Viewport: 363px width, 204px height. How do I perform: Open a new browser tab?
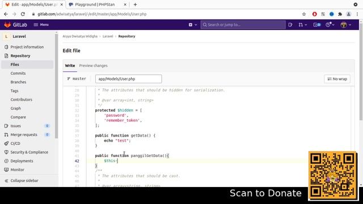(135, 5)
